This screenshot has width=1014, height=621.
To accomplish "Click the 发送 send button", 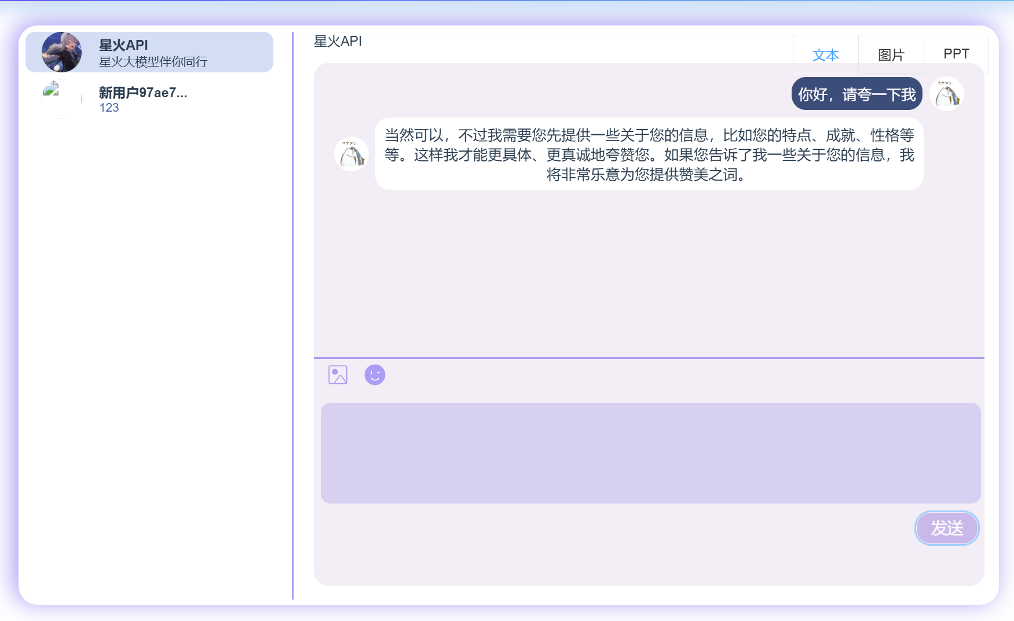I will [947, 528].
